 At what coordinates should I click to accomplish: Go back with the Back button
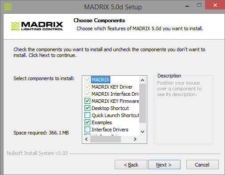tap(131, 165)
